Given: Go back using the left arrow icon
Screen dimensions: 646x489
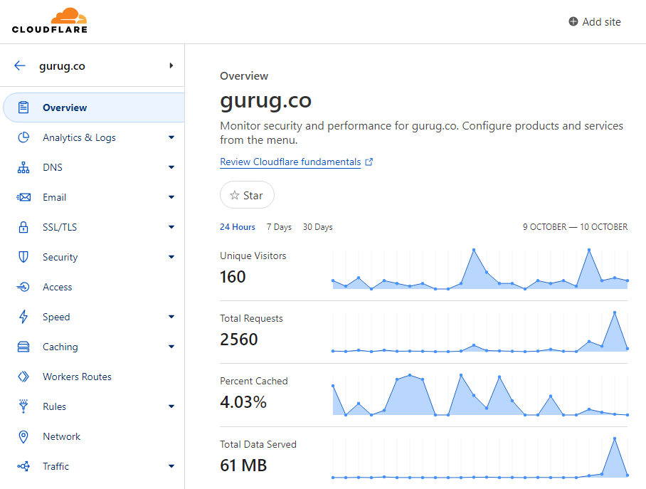Looking at the screenshot, I should pos(20,65).
